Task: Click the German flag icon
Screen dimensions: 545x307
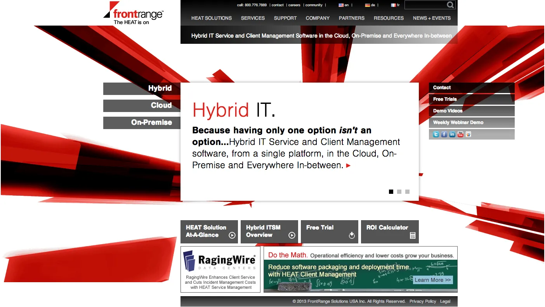Action: [x=368, y=5]
